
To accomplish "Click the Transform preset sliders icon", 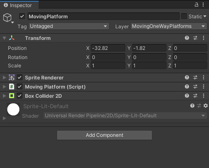I will tap(195, 38).
